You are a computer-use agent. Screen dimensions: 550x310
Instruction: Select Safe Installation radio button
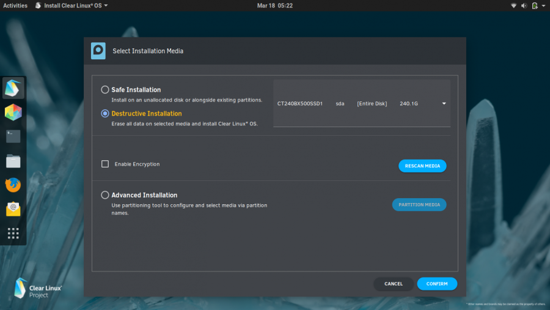click(105, 89)
